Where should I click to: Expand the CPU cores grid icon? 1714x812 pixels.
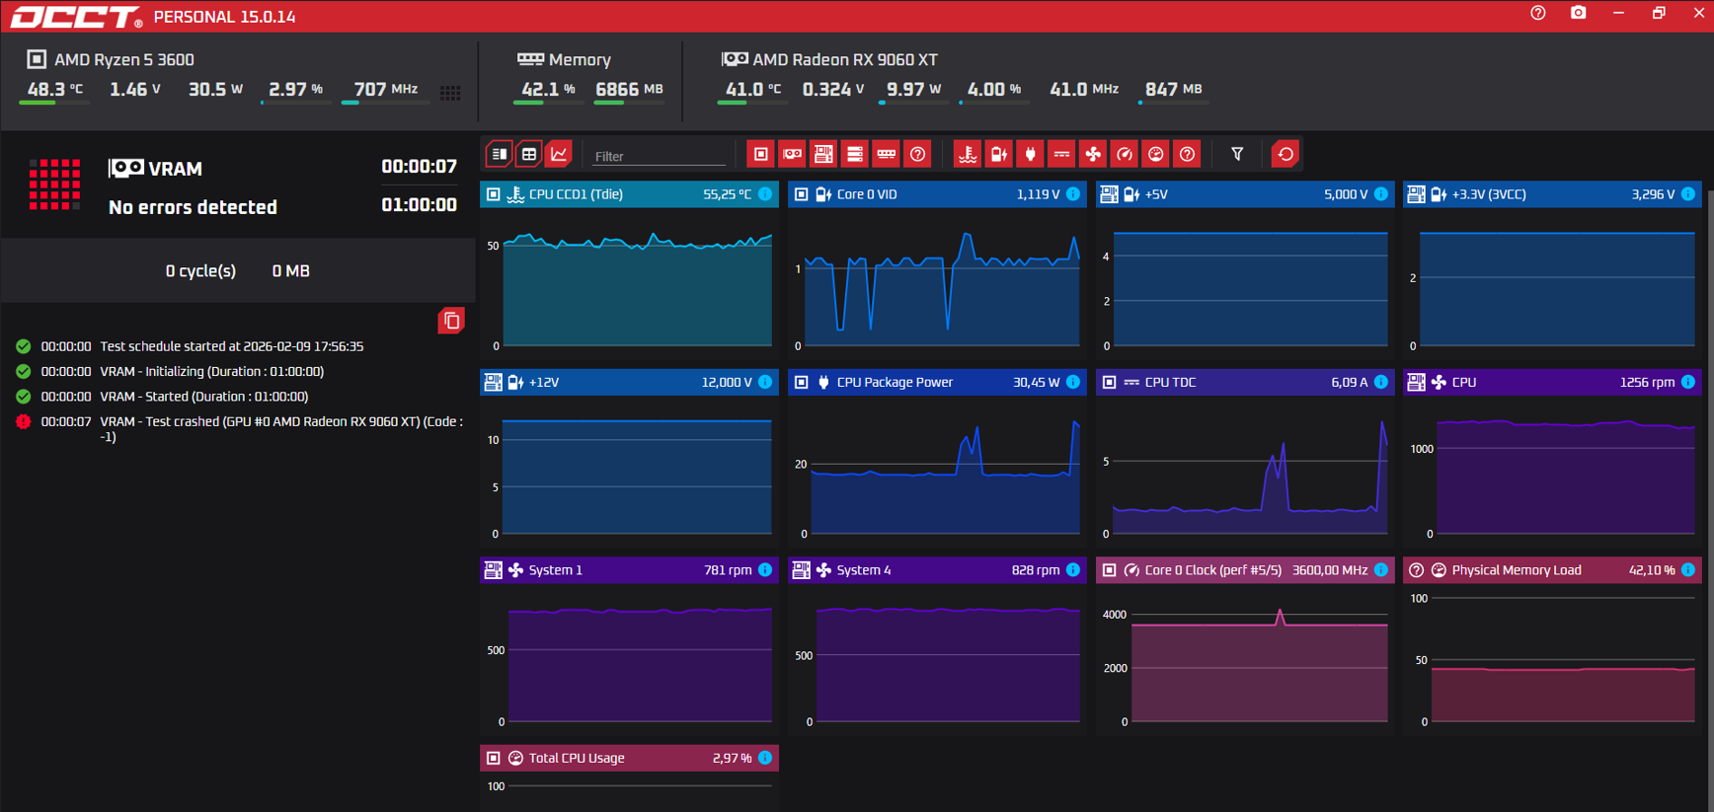[x=450, y=93]
